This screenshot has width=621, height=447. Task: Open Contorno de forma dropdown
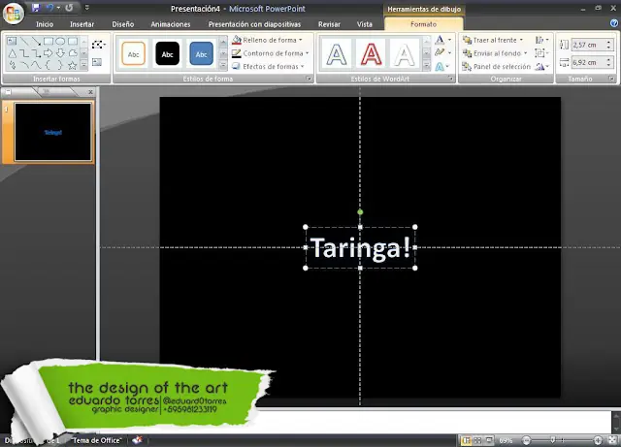271,53
